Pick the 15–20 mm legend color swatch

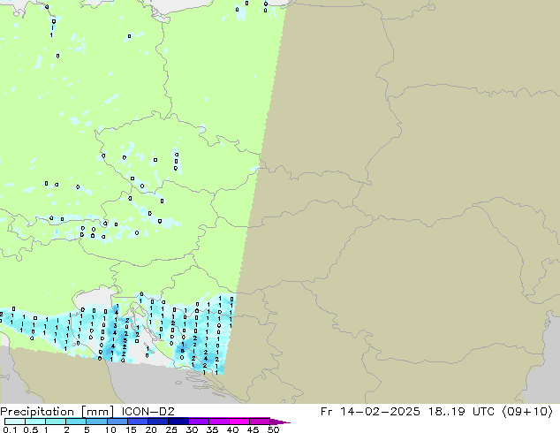coord(137,422)
